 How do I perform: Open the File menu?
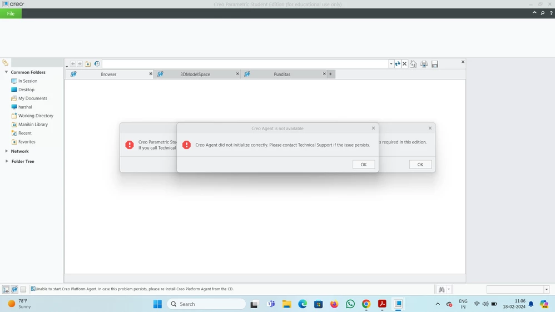point(11,13)
